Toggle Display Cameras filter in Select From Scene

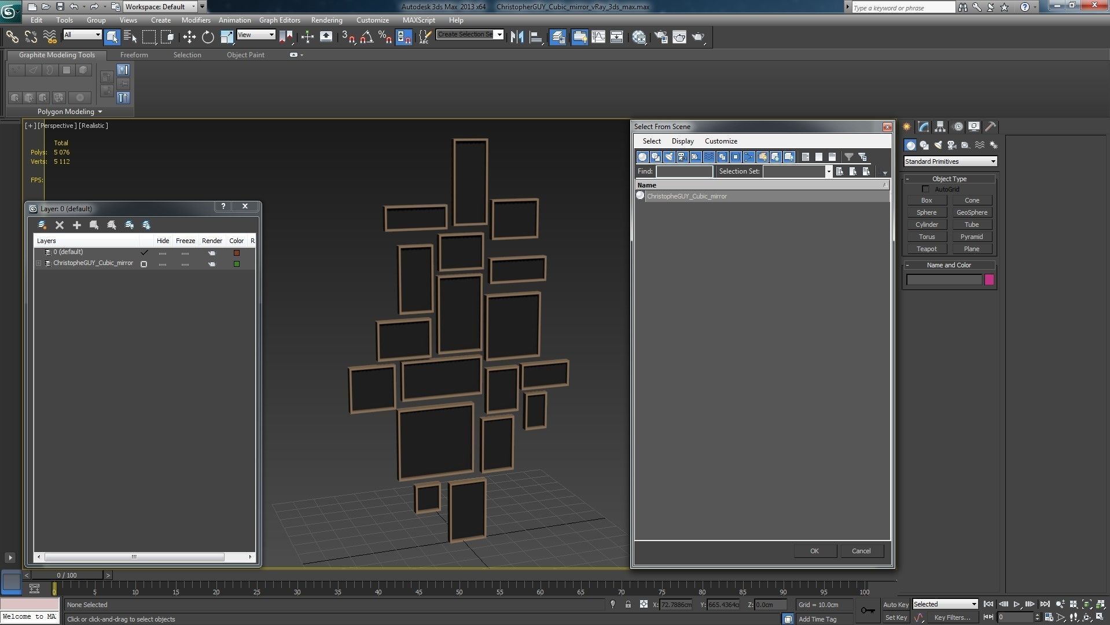click(x=682, y=157)
